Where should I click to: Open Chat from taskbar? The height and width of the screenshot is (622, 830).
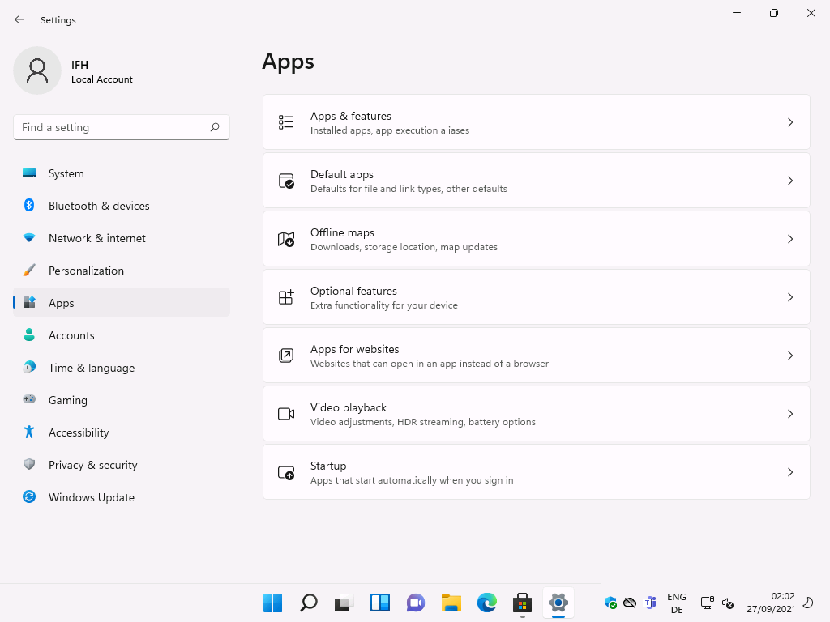click(x=416, y=603)
